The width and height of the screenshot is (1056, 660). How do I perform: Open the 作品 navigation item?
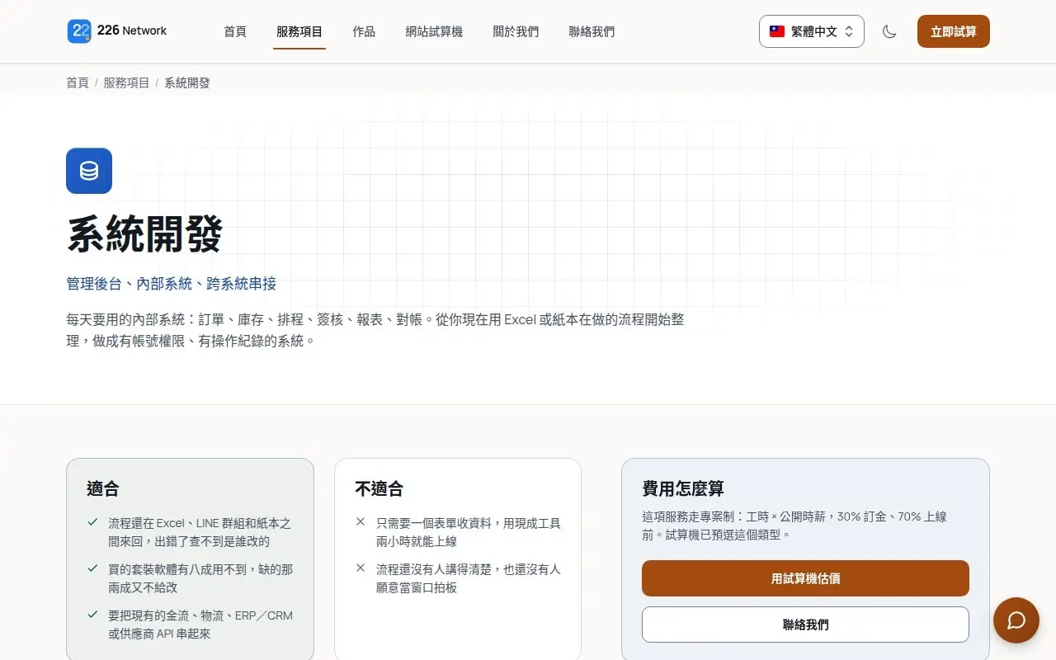tap(364, 31)
